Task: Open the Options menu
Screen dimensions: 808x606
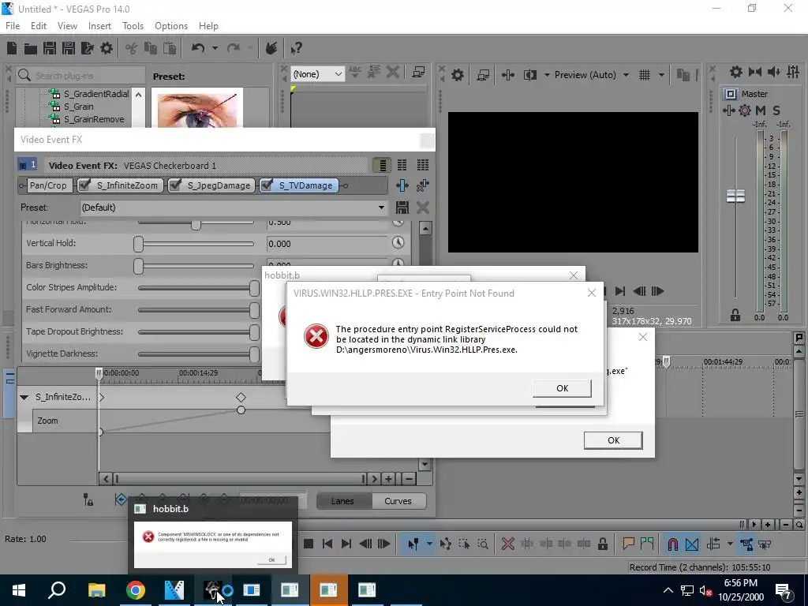Action: 171,26
